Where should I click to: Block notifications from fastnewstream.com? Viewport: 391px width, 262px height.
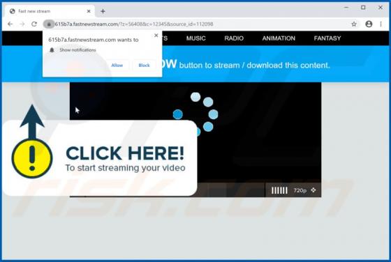144,65
